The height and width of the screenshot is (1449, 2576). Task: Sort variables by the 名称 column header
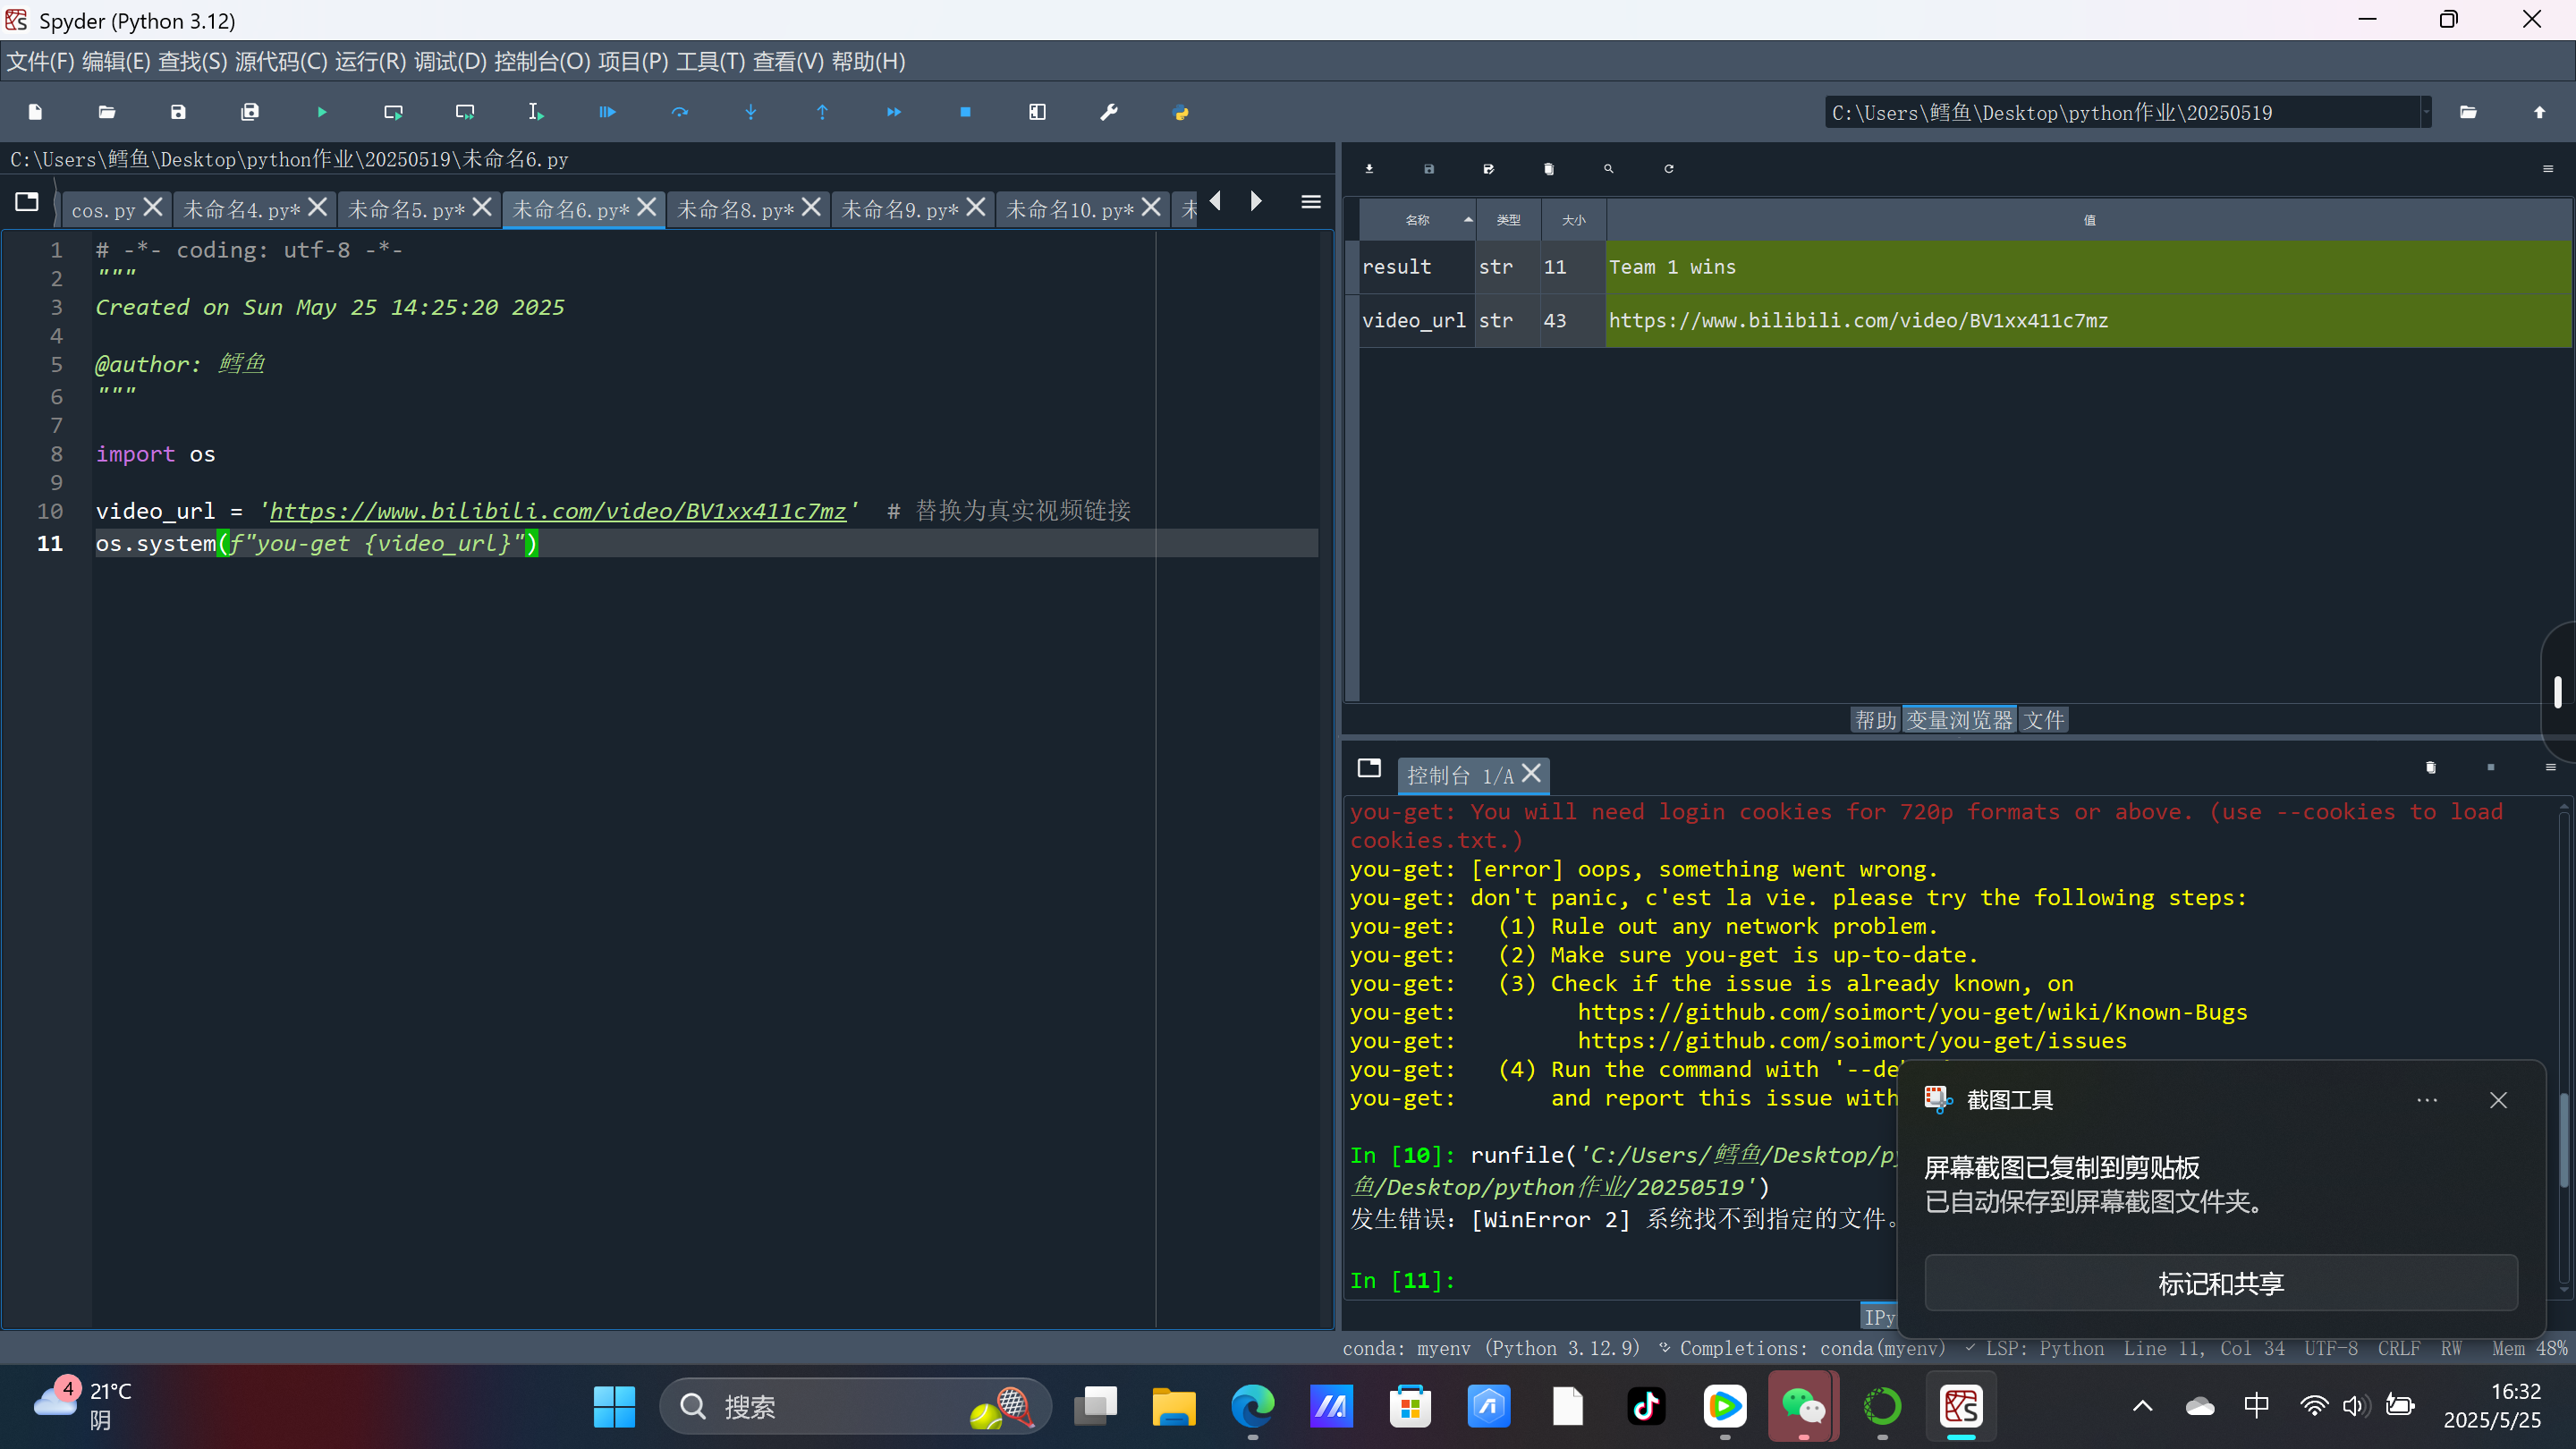[x=1417, y=220]
